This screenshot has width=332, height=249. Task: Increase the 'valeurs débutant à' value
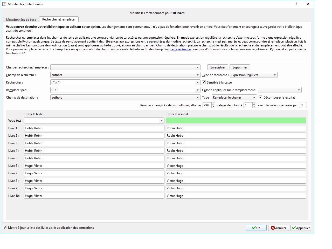[x=254, y=104]
